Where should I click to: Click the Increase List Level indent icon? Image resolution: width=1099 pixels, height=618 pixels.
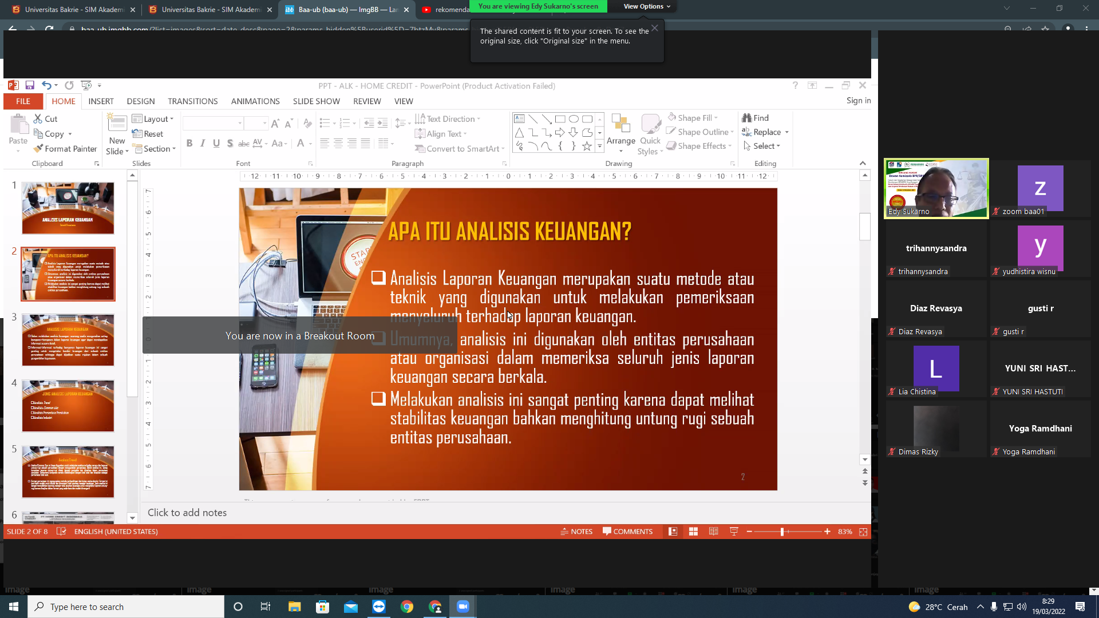[x=382, y=124]
